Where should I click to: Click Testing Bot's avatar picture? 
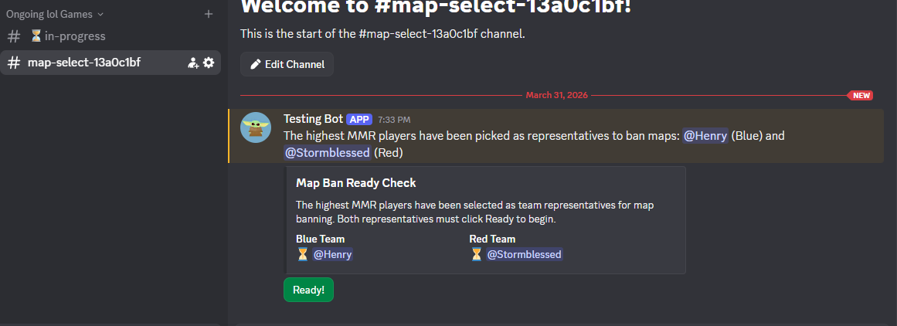(x=256, y=127)
